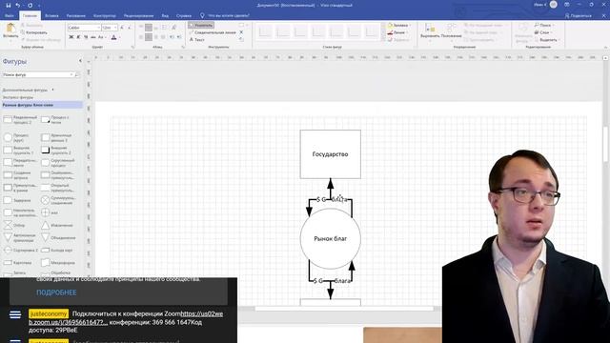Open the File (Файл) tab

coord(10,16)
